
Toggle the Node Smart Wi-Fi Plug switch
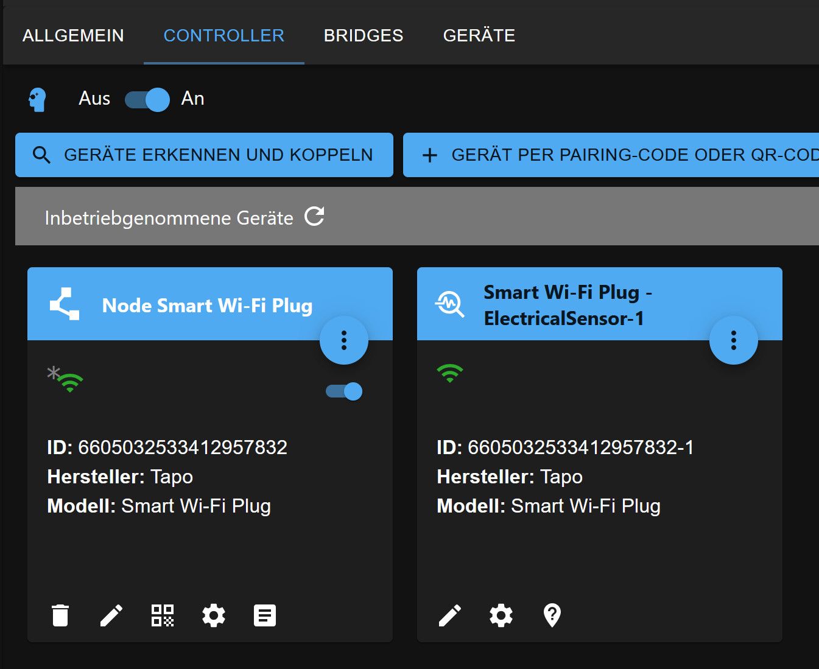coord(344,391)
